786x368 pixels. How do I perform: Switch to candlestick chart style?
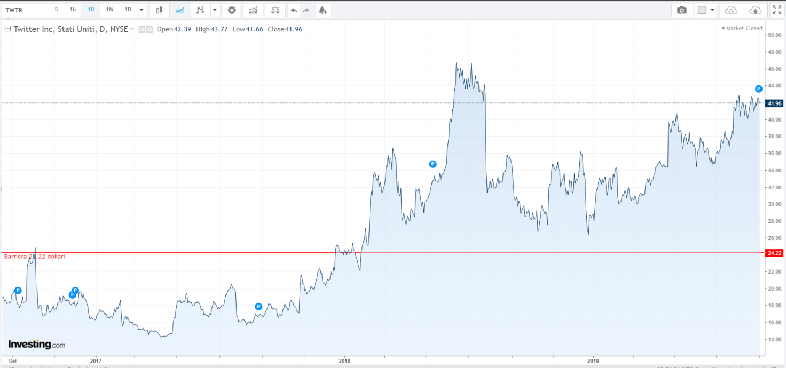[x=160, y=10]
